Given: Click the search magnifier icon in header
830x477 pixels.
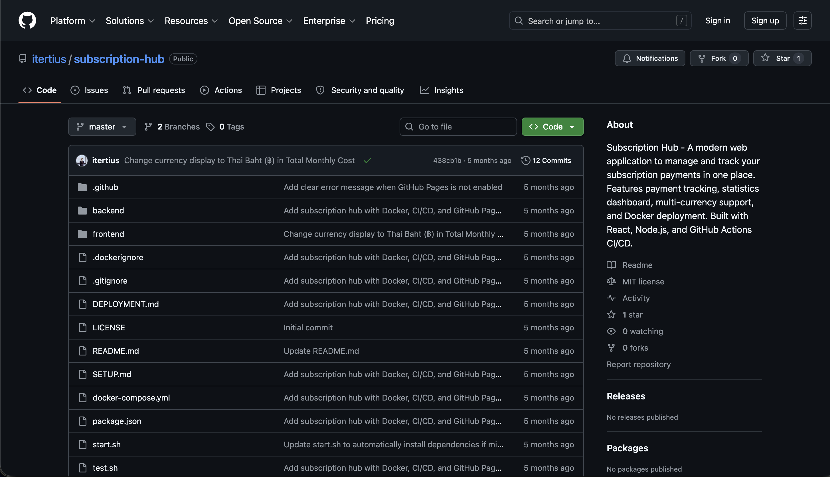Looking at the screenshot, I should coord(519,21).
